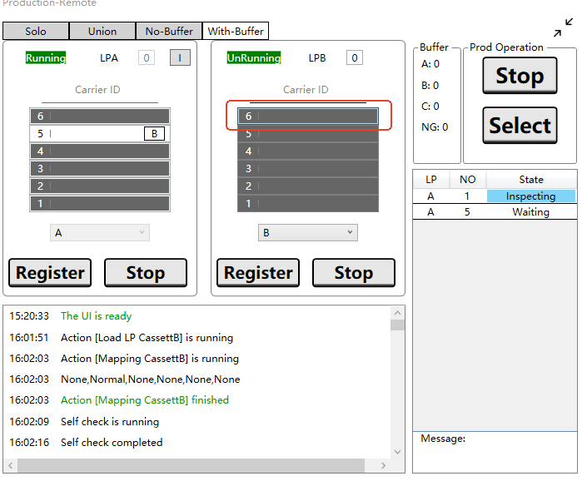Screen dimensions: 582x481
Task: Select slot 5 in LPA carrier list
Action: click(x=100, y=133)
